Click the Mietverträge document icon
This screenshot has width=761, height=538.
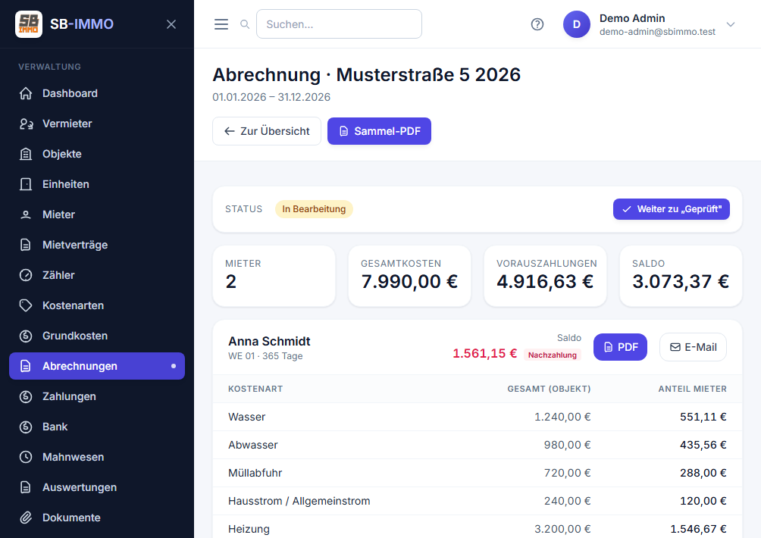coord(26,245)
